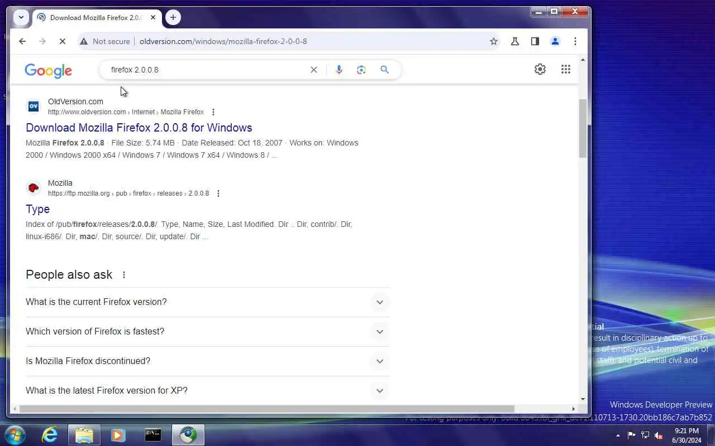Expand Which version of Firefox is fastest?

[x=207, y=332]
